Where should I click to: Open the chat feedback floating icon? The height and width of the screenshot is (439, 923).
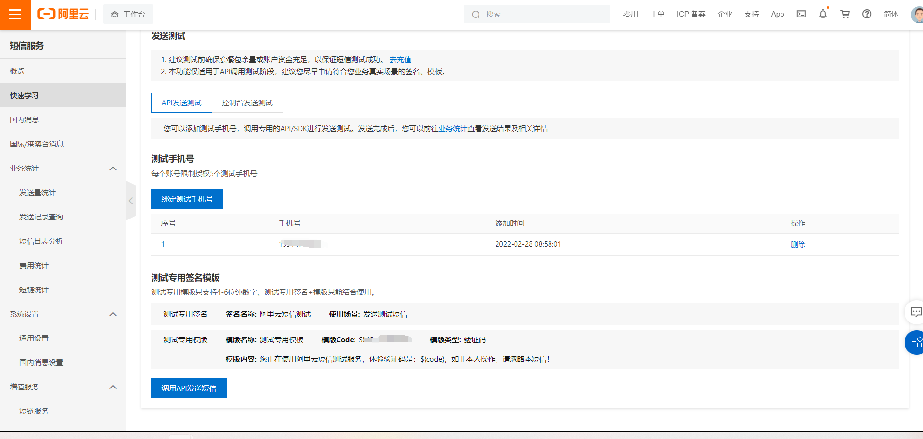pyautogui.click(x=916, y=312)
